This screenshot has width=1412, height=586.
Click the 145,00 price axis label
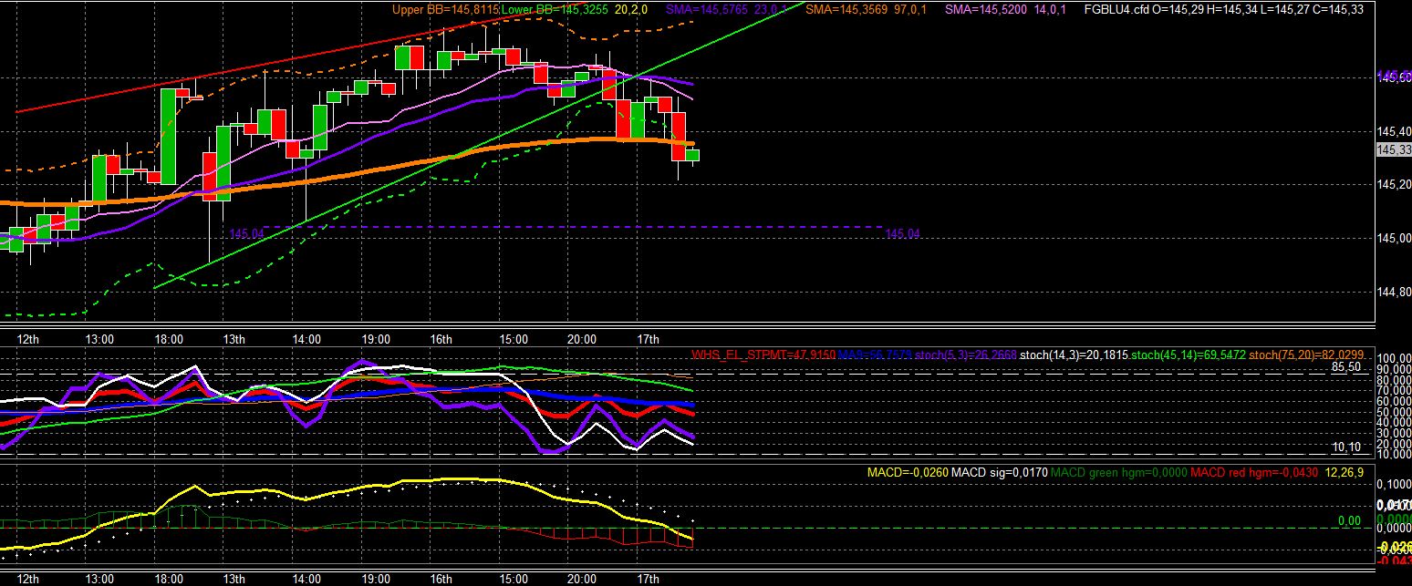pyautogui.click(x=1393, y=239)
